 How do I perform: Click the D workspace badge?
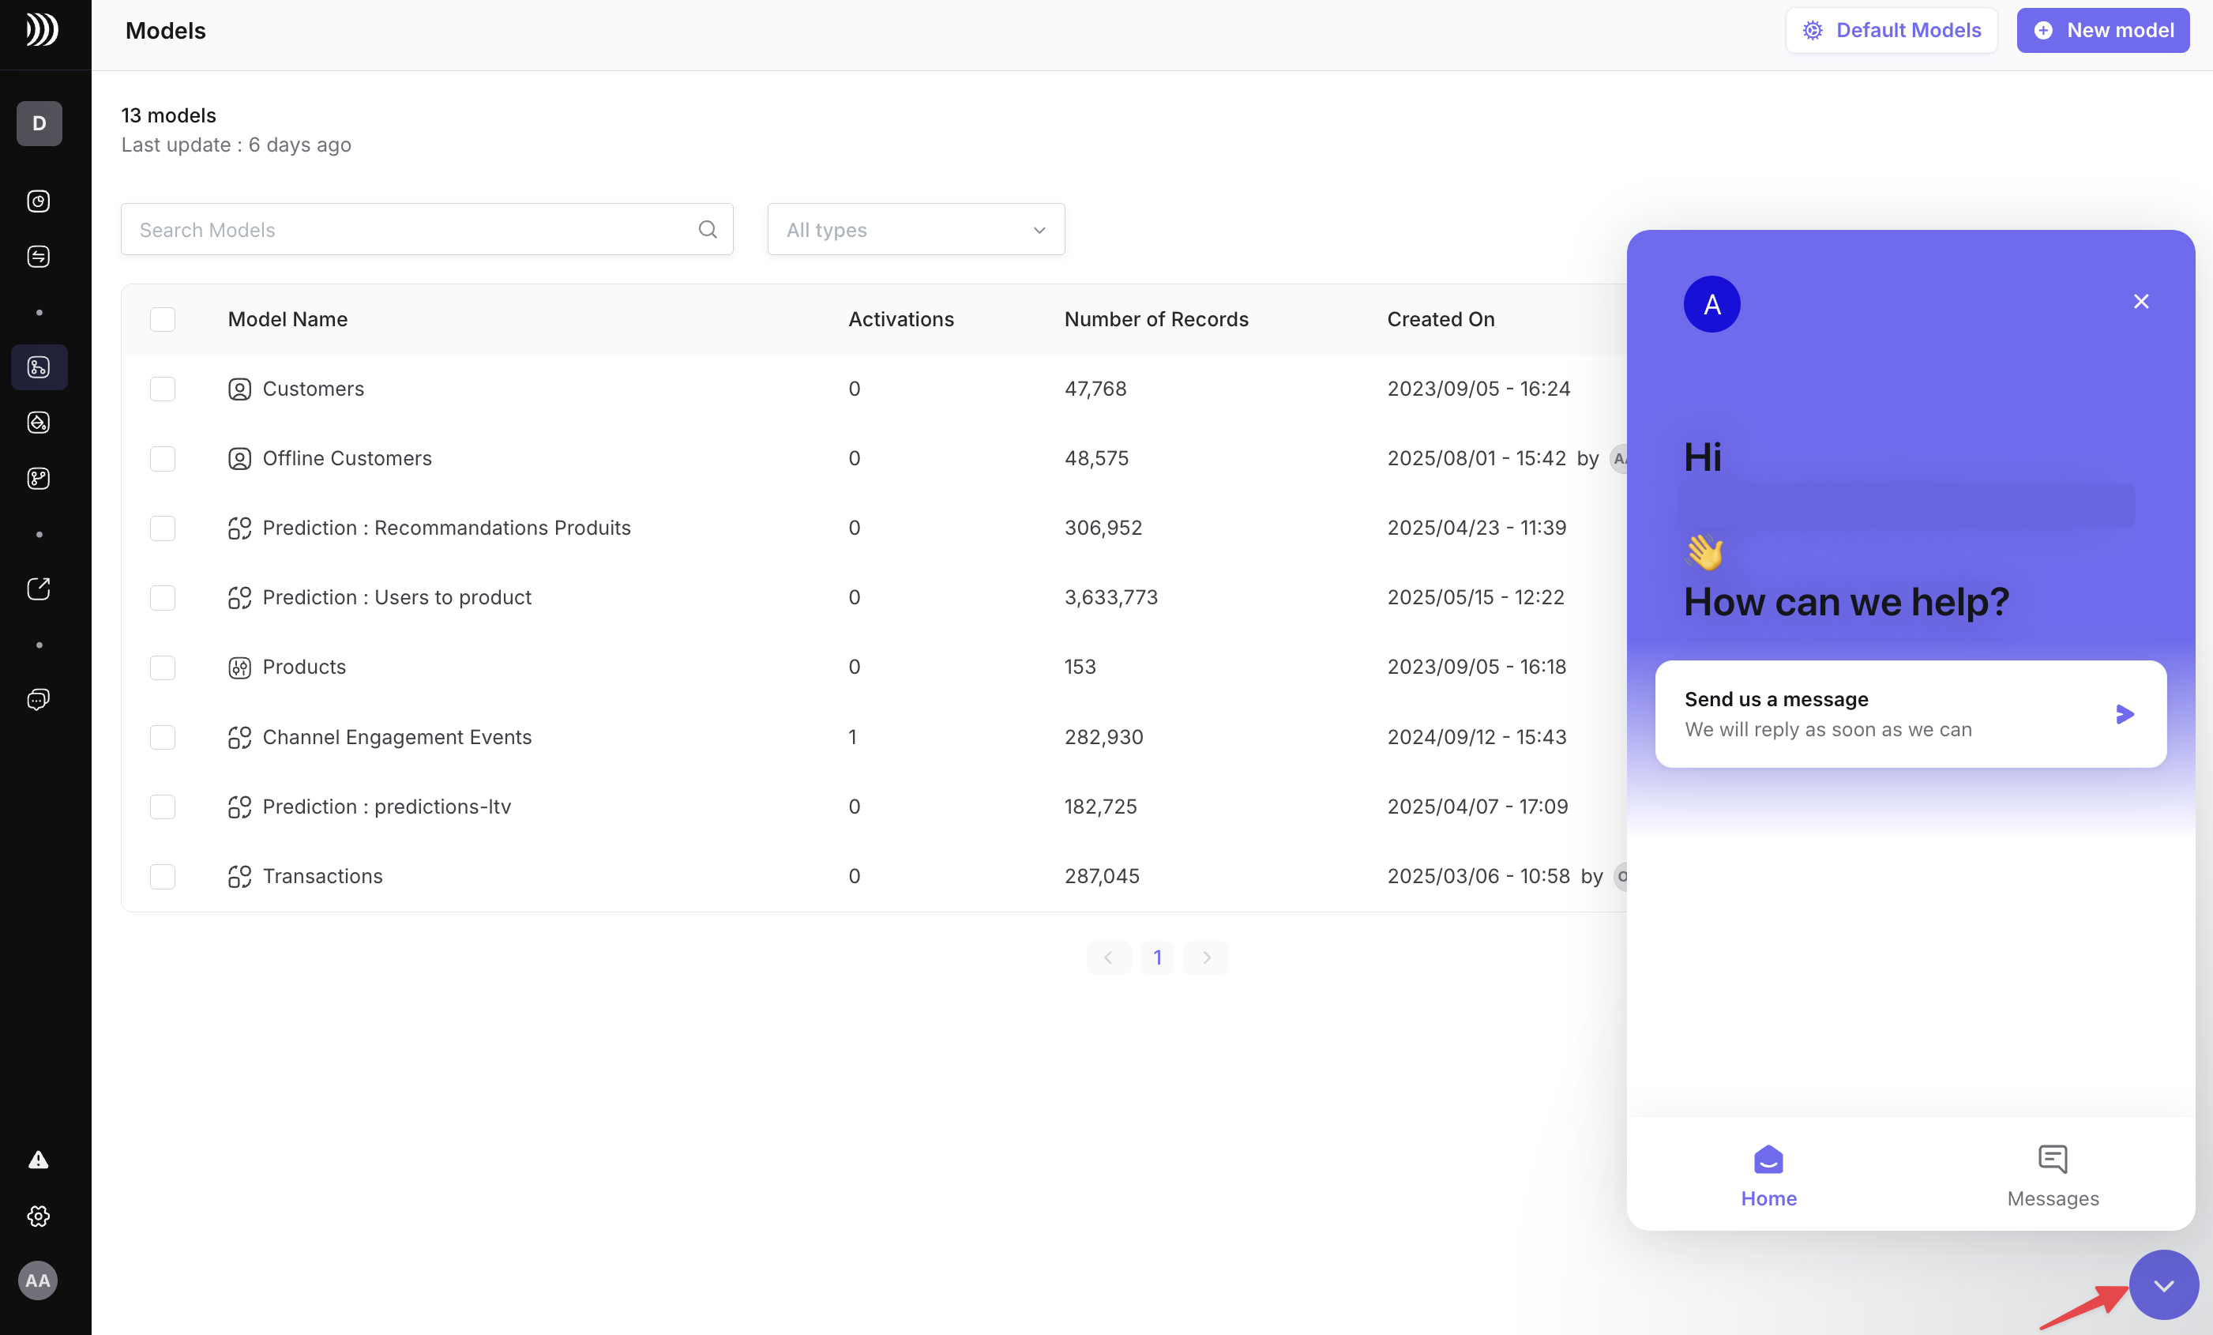click(39, 123)
